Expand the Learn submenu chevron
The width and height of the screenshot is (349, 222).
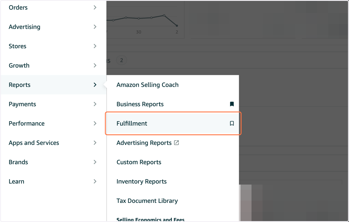pos(95,181)
